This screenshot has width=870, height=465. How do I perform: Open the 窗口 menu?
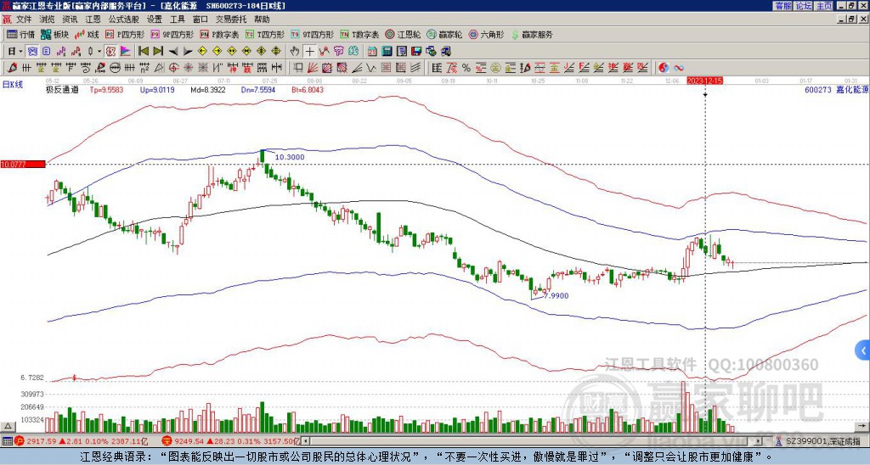pyautogui.click(x=201, y=20)
